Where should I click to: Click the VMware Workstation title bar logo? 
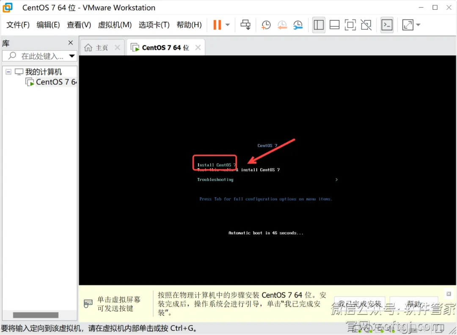pos(8,8)
